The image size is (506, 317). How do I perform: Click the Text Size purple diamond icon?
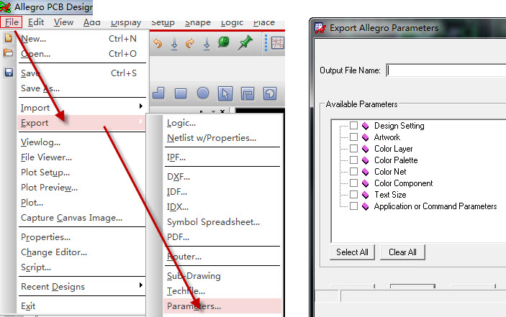[366, 195]
